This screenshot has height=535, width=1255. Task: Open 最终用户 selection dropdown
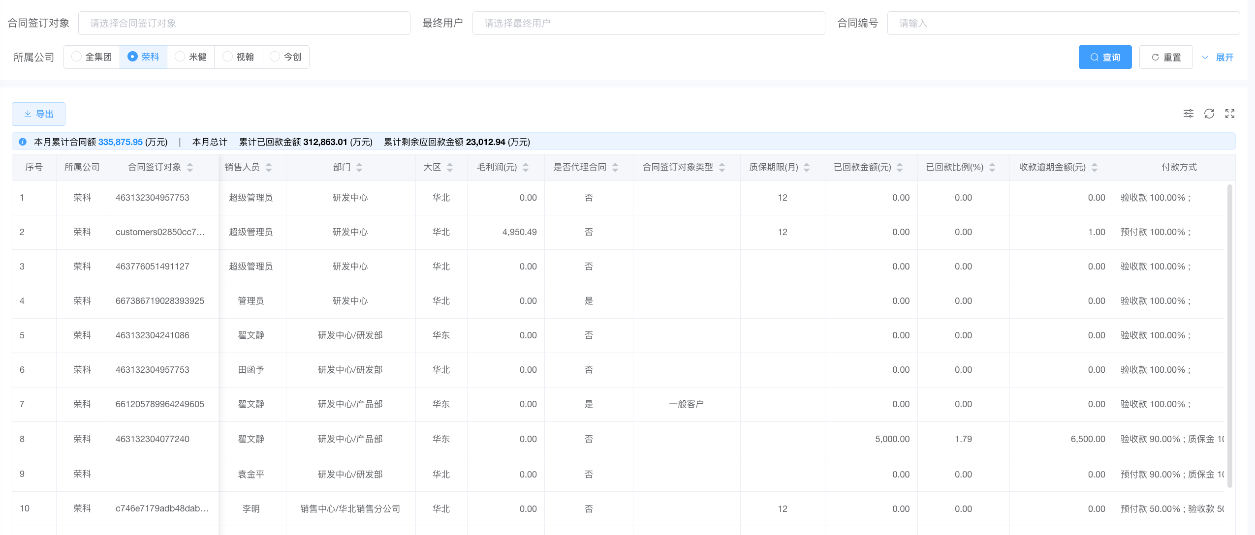tap(648, 23)
